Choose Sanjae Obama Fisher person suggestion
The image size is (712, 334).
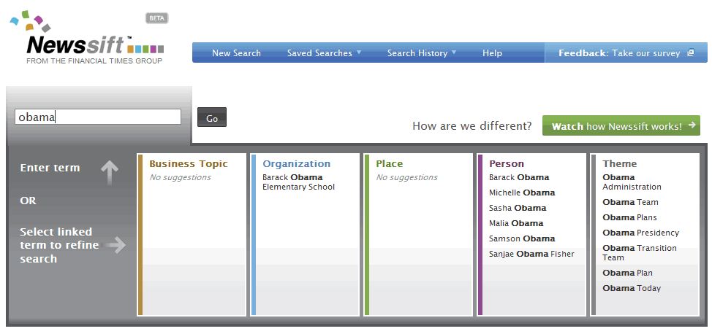(x=531, y=254)
